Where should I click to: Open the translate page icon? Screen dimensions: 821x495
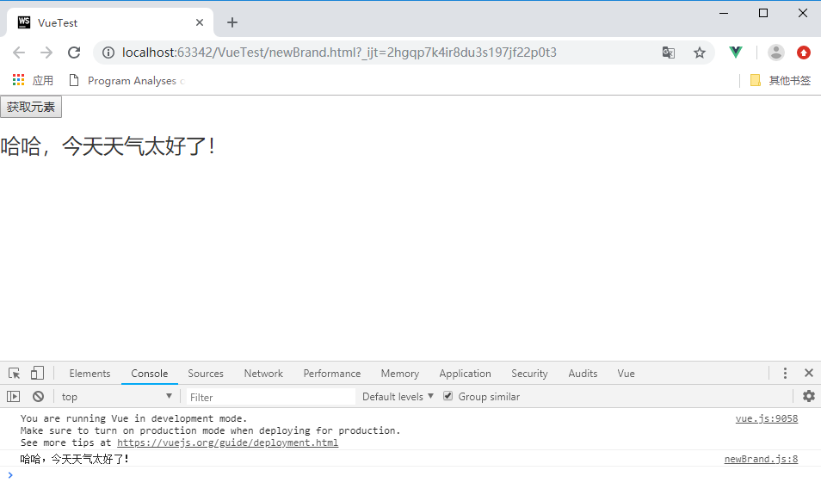pos(669,53)
